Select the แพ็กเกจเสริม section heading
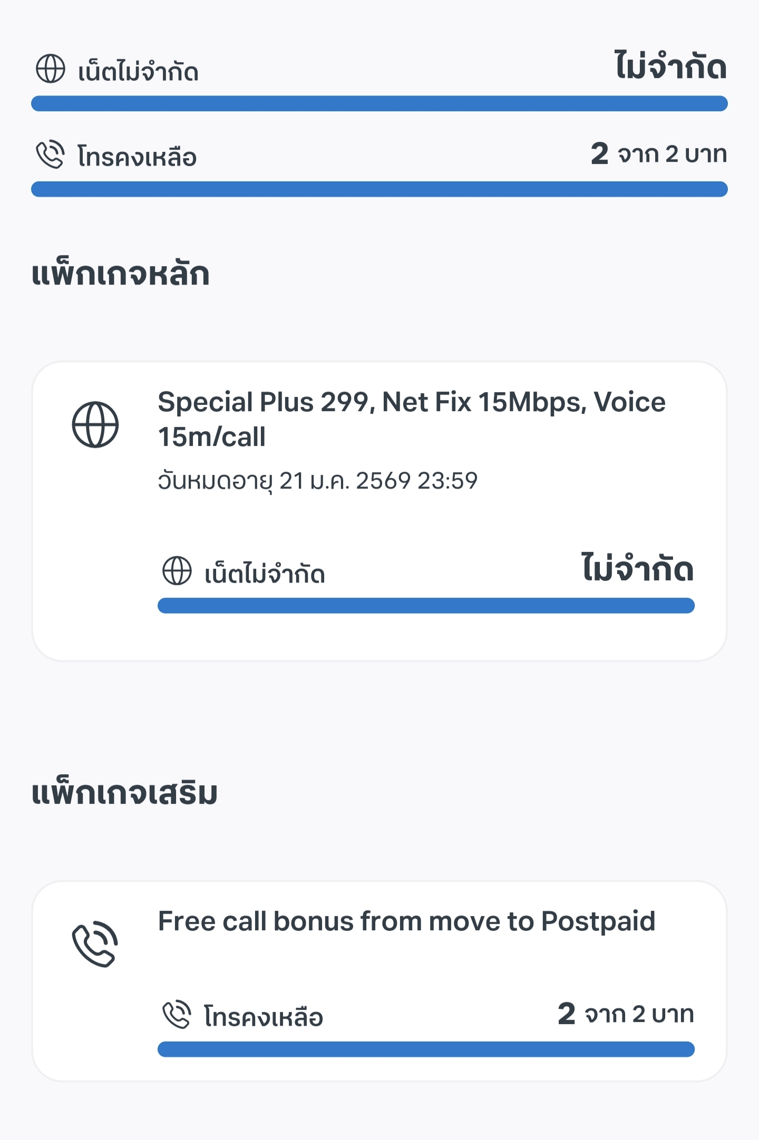The width and height of the screenshot is (759, 1140). (124, 793)
